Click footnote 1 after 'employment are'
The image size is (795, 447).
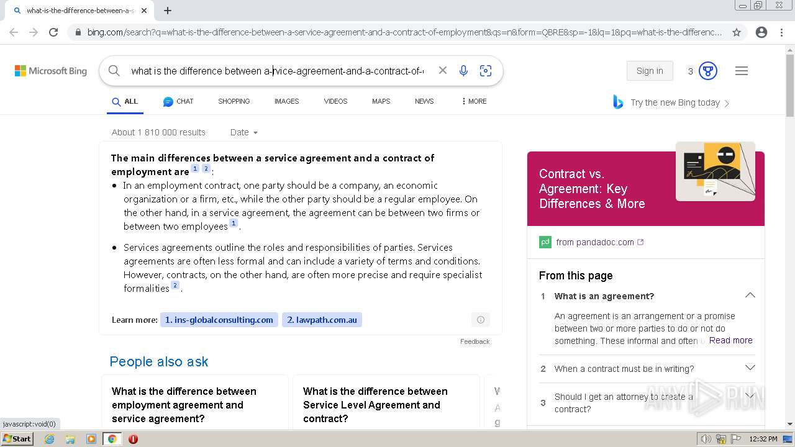195,169
